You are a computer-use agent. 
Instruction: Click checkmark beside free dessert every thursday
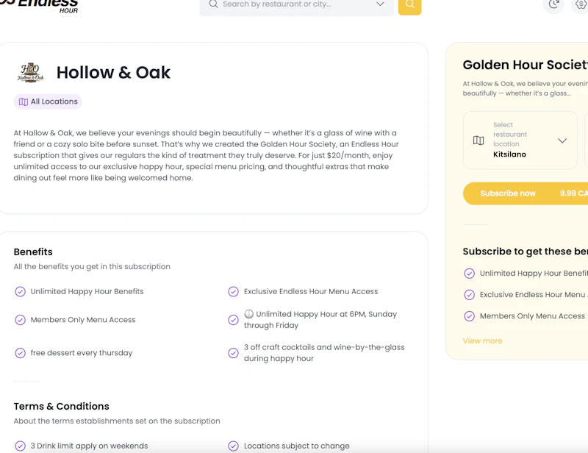pyautogui.click(x=21, y=353)
